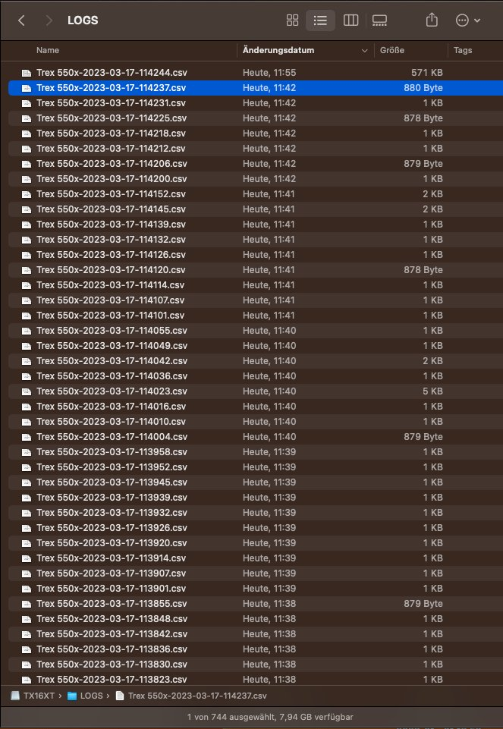Click the forward navigation chevron
Image resolution: width=503 pixels, height=729 pixels.
click(x=48, y=20)
